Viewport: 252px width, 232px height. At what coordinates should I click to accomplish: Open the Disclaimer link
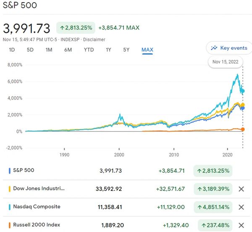[x=94, y=40]
